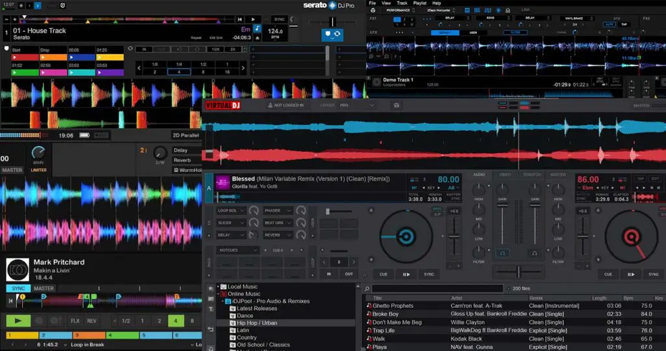This screenshot has width=666, height=351.
Task: Enable SYNC on the Serato deck
Action: pos(279,19)
